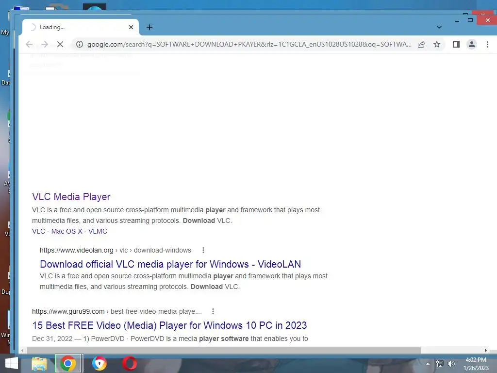The image size is (497, 373).
Task: Open the Mac OS X sublink
Action: pos(66,231)
